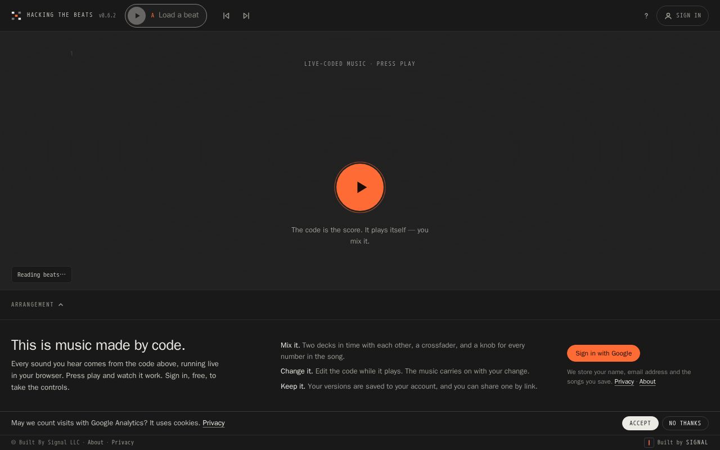Image resolution: width=720 pixels, height=450 pixels.
Task: Open Privacy link in the cookie banner
Action: (214, 423)
